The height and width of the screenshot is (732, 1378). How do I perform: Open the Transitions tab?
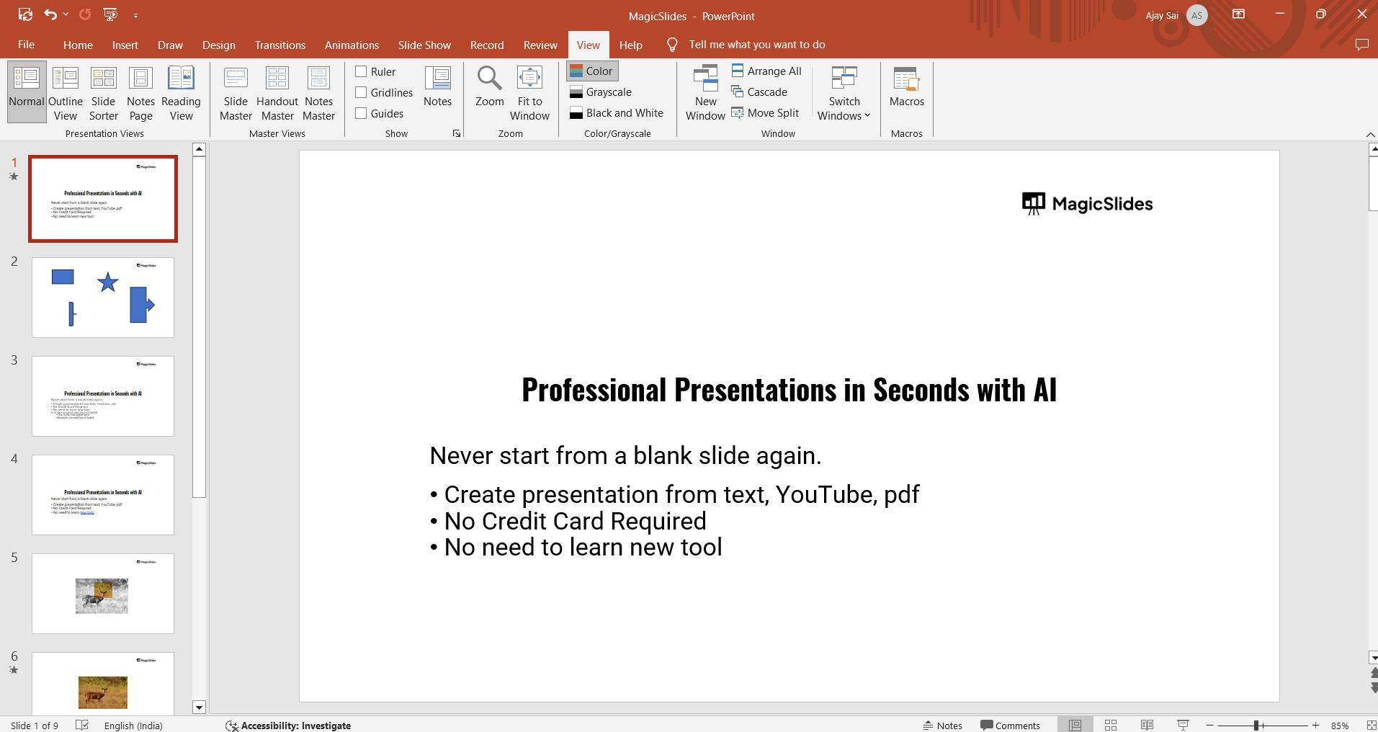280,45
